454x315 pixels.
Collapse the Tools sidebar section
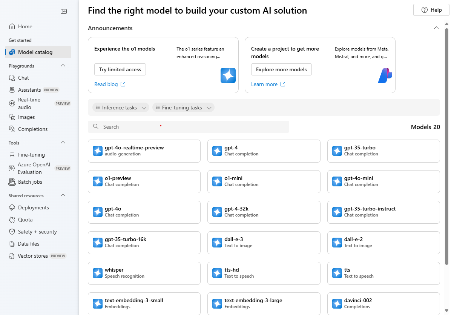63,143
